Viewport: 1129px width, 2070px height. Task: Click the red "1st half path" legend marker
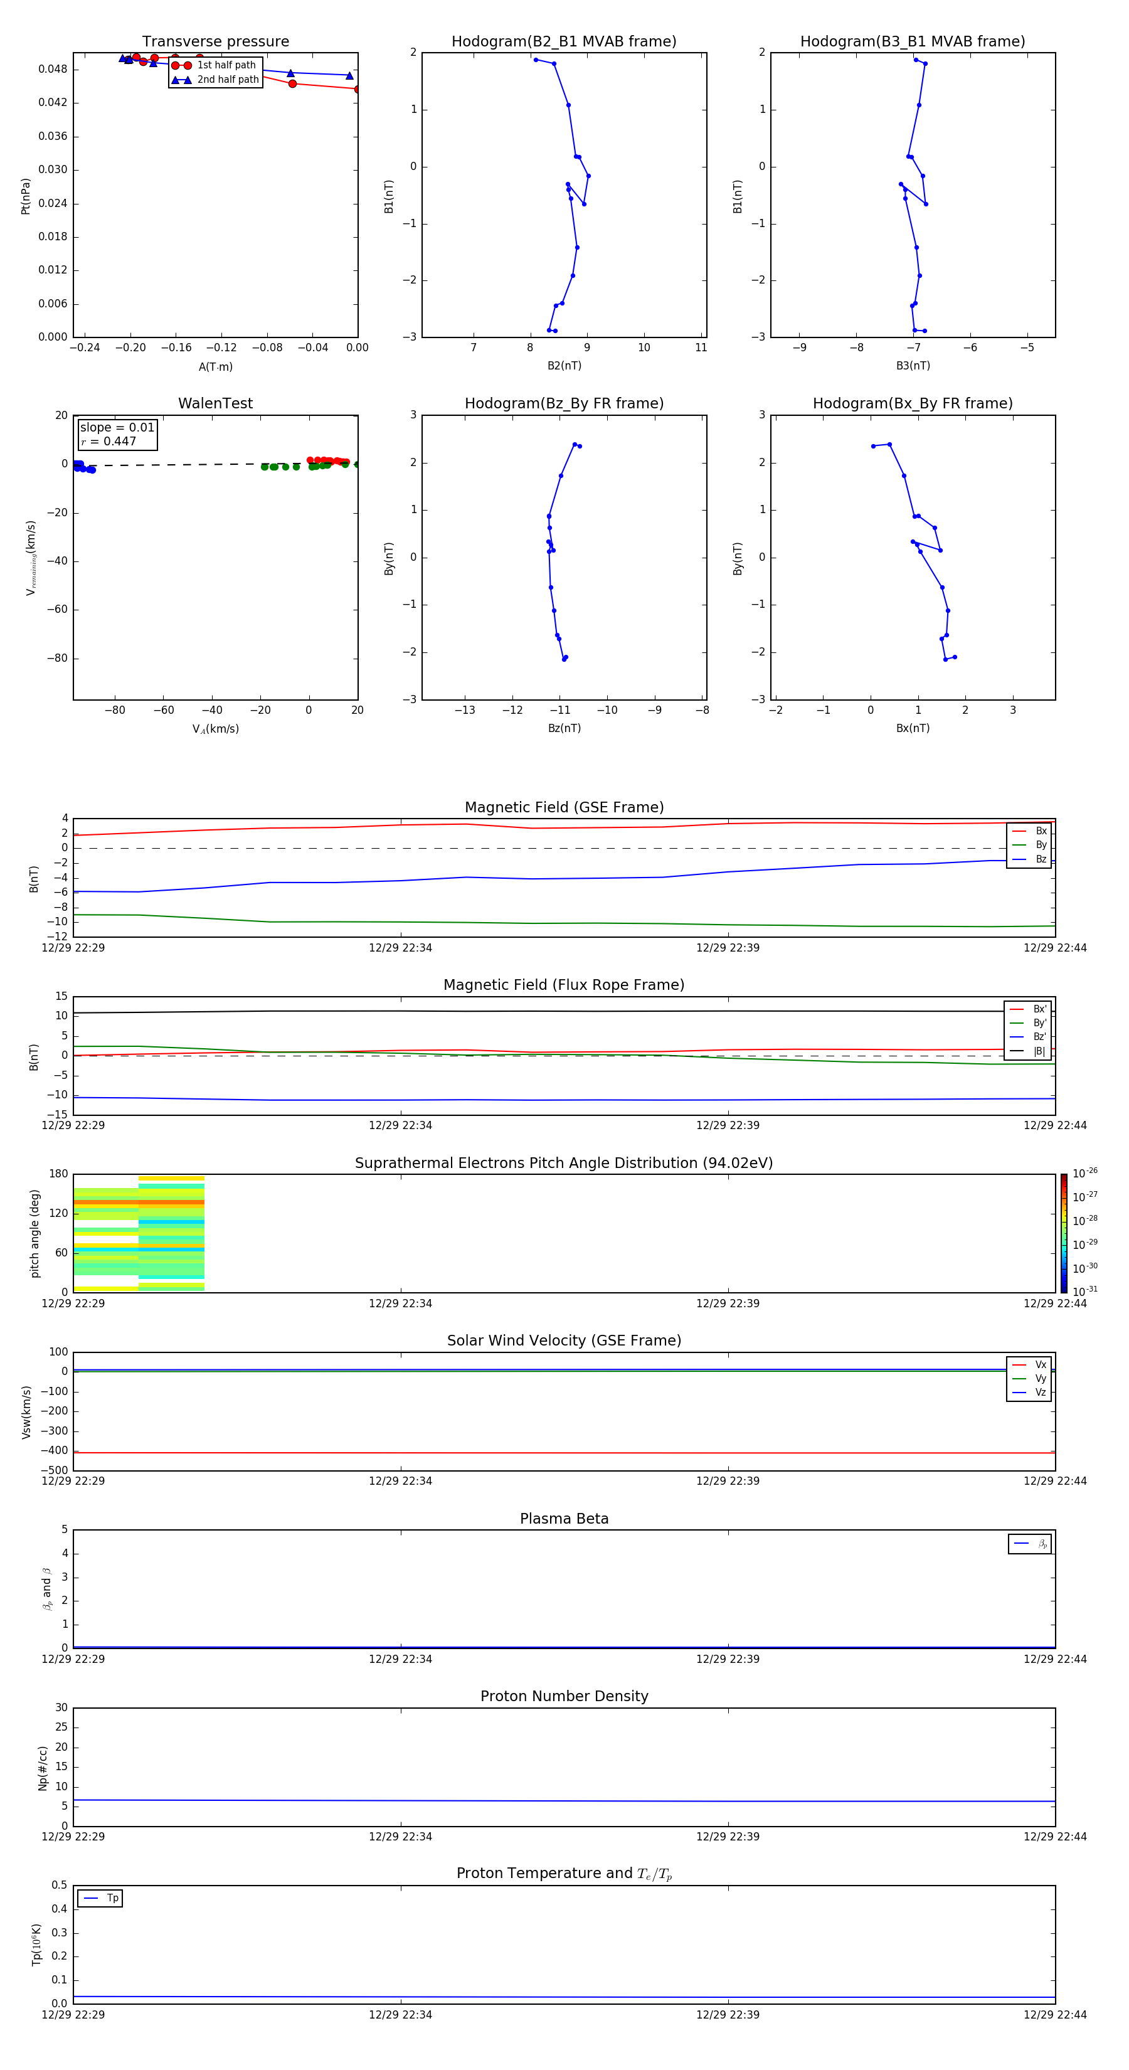182,65
